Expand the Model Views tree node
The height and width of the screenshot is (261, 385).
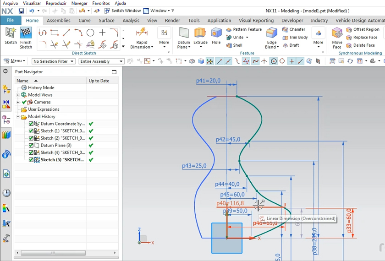18,95
